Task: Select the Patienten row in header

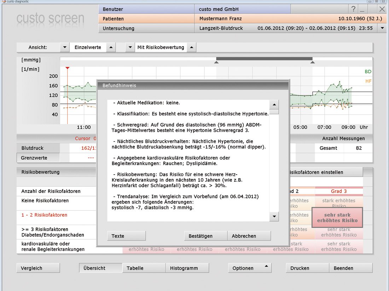Action: pos(146,18)
